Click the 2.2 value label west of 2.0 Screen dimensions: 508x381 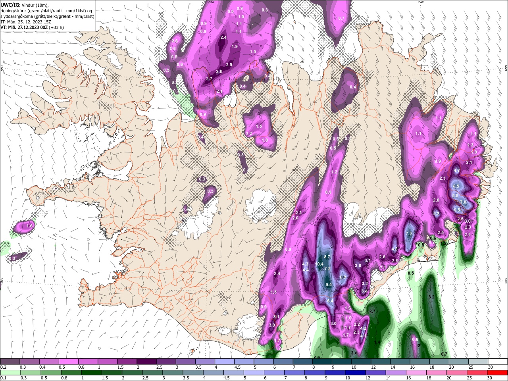point(298,213)
